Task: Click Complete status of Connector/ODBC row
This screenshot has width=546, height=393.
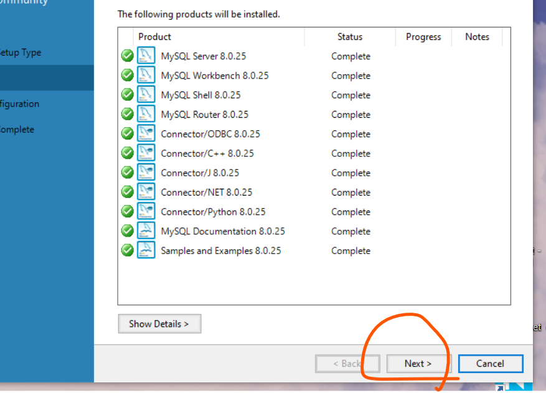Action: click(x=351, y=135)
